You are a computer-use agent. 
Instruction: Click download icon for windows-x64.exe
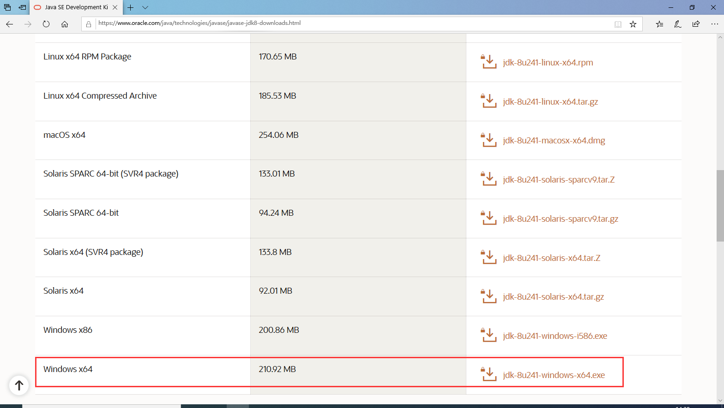click(x=489, y=374)
